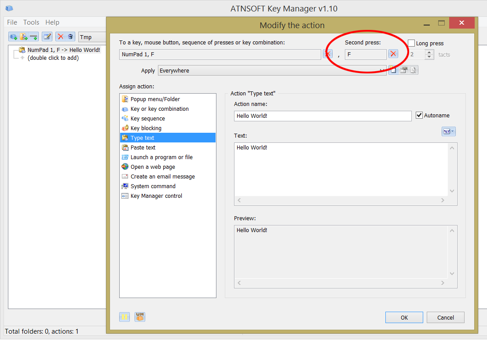The image size is (487, 342).
Task: Click the trash bin delete-all icon
Action: point(70,36)
